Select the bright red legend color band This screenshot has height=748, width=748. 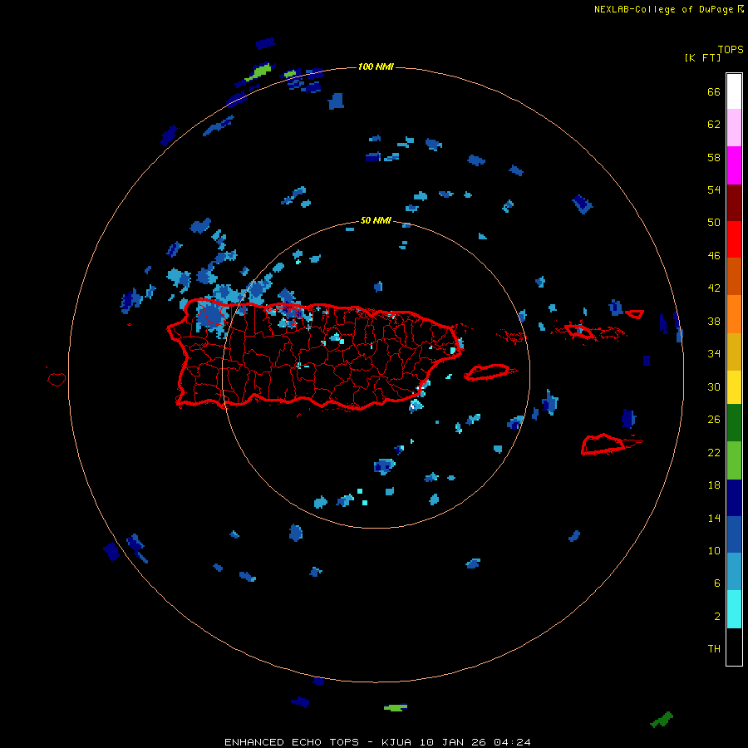[x=734, y=239]
